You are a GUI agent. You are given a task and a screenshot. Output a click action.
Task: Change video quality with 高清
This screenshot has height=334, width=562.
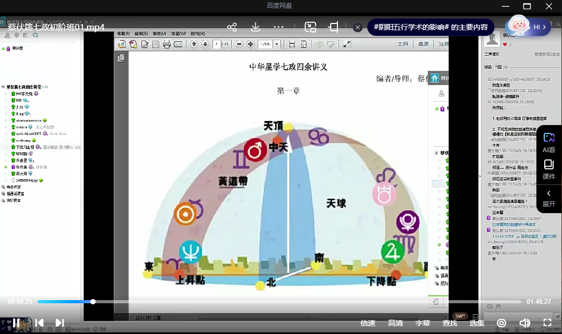395,323
